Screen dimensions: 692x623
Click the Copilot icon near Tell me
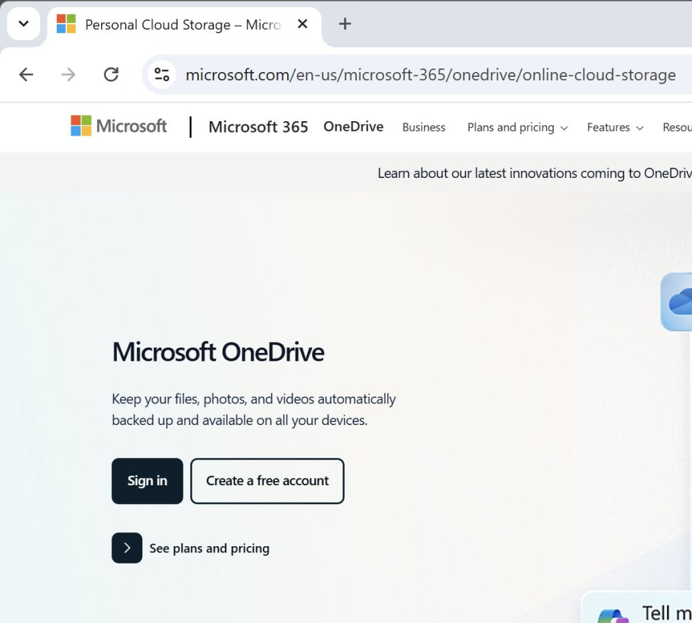[x=612, y=616]
